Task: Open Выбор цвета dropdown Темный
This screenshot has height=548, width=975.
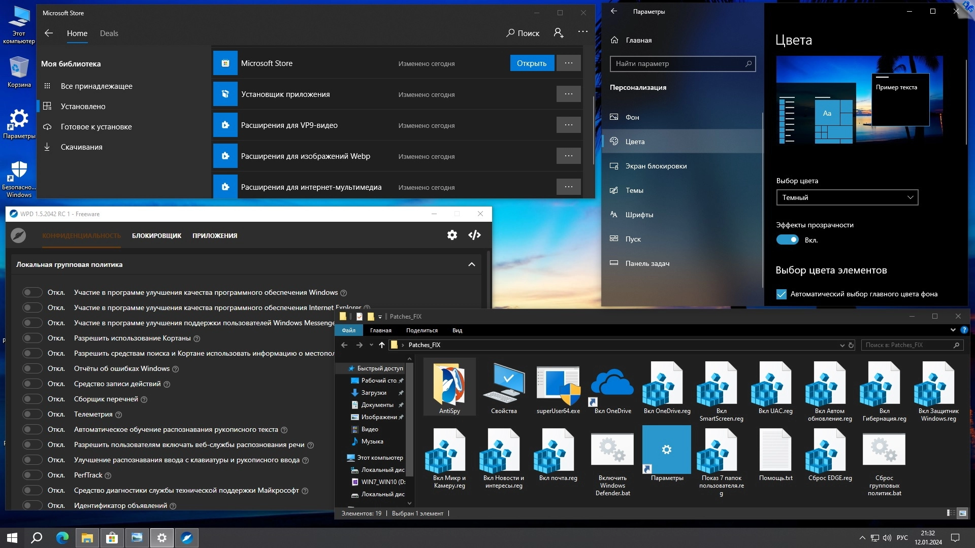Action: click(x=847, y=197)
